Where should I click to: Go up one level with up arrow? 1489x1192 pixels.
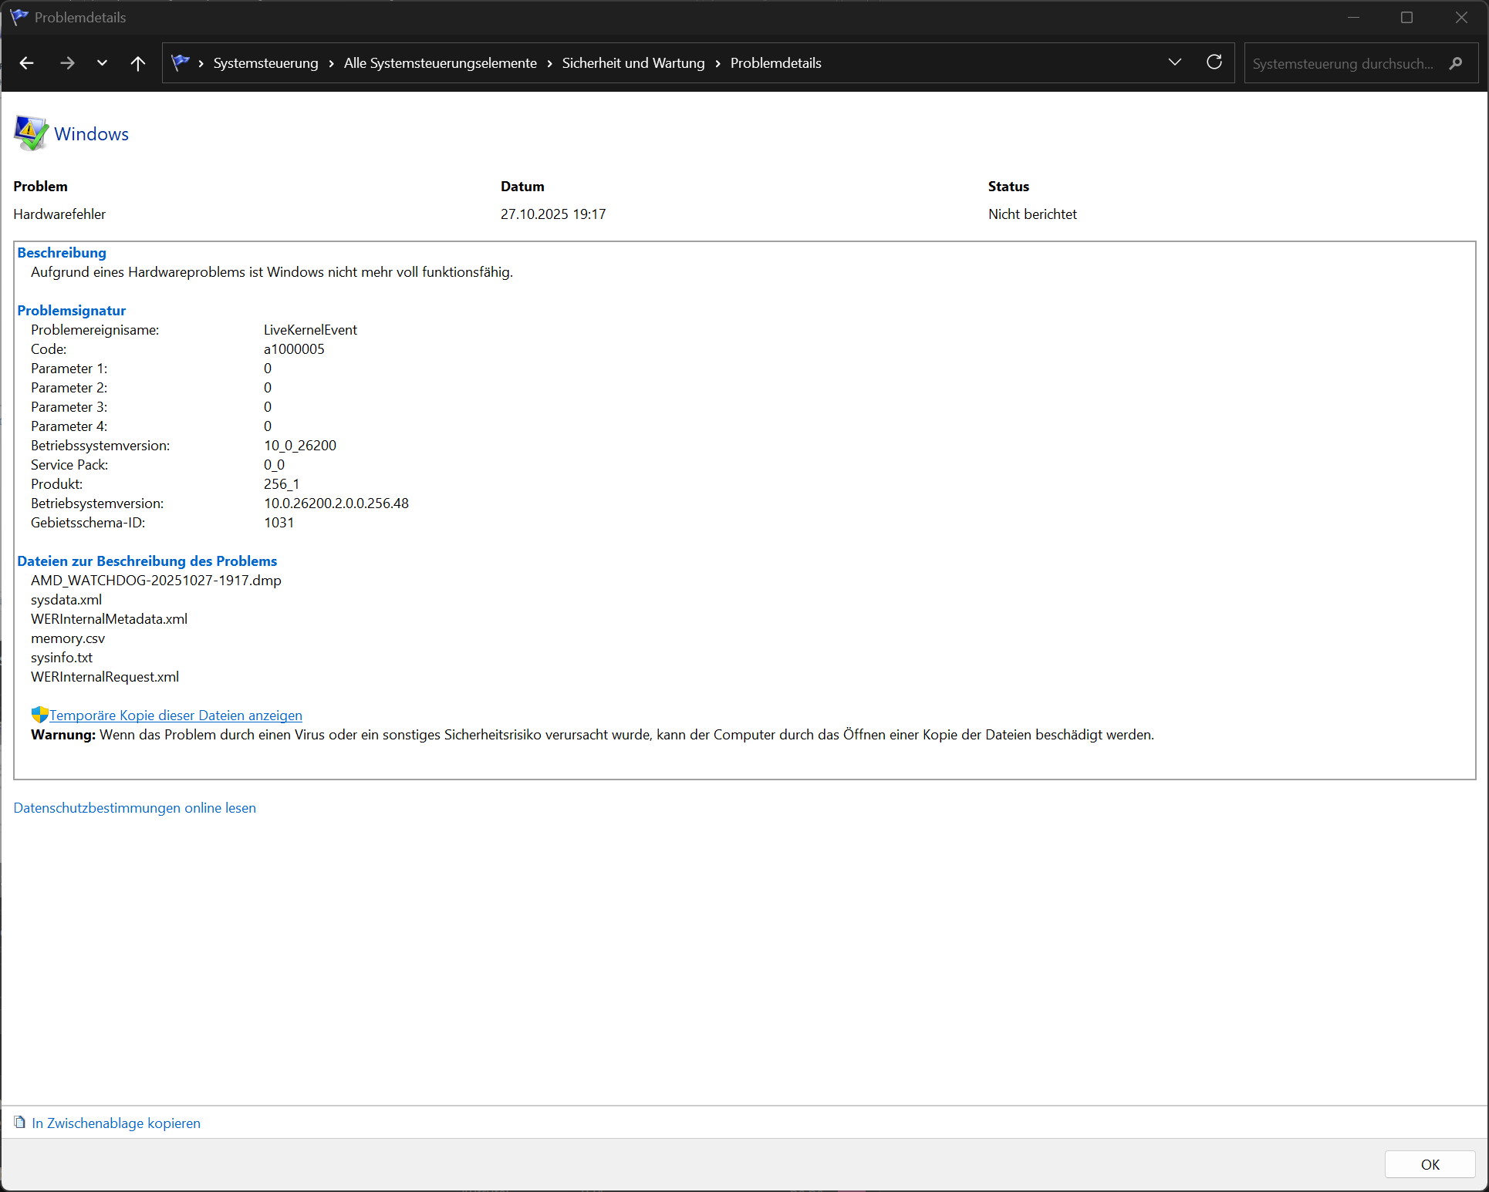coord(138,63)
